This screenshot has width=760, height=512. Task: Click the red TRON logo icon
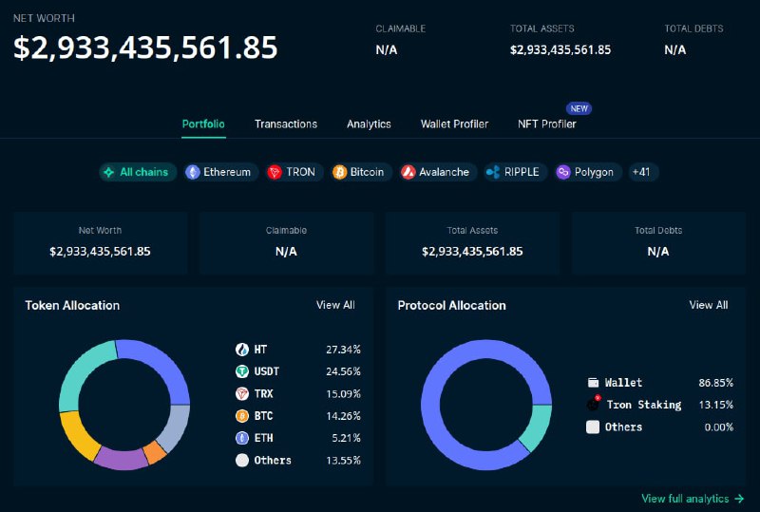[x=275, y=172]
